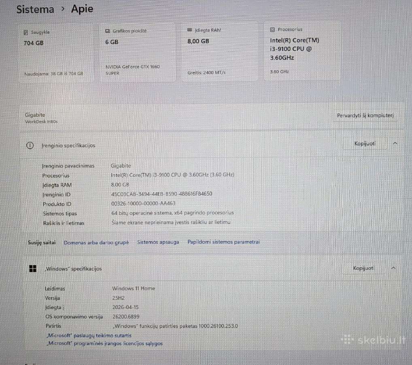412x365 pixels.
Task: Open the Saugykla storage card
Action: click(55, 54)
